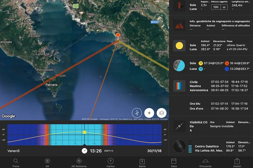
Task: Tap the Info. geodetiche heading
Action: tap(219, 21)
